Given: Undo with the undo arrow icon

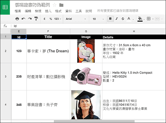Looking at the screenshot, I should [x=23, y=19].
